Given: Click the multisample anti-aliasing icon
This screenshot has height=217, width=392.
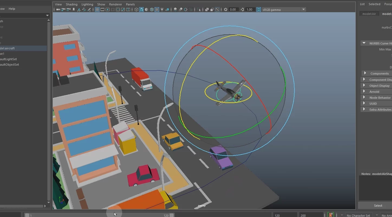Looking at the screenshot, I should [x=186, y=9].
